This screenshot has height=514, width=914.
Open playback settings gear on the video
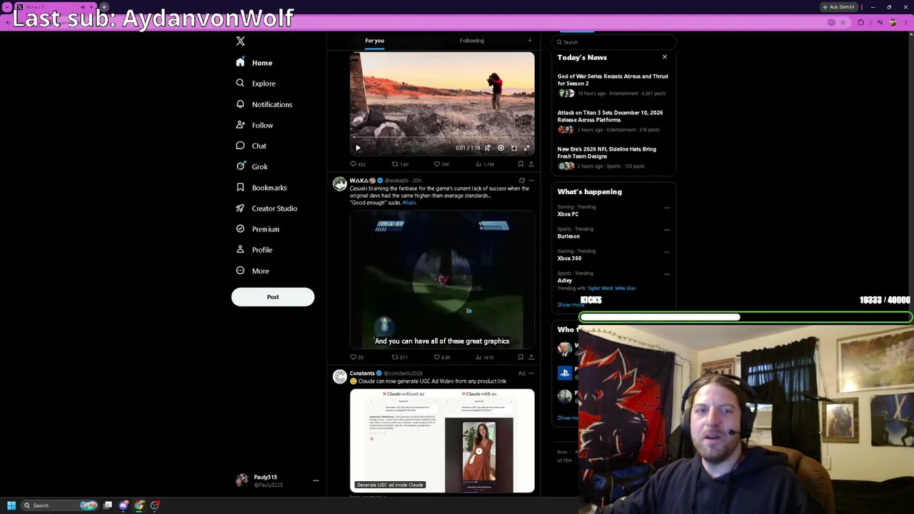click(x=501, y=148)
